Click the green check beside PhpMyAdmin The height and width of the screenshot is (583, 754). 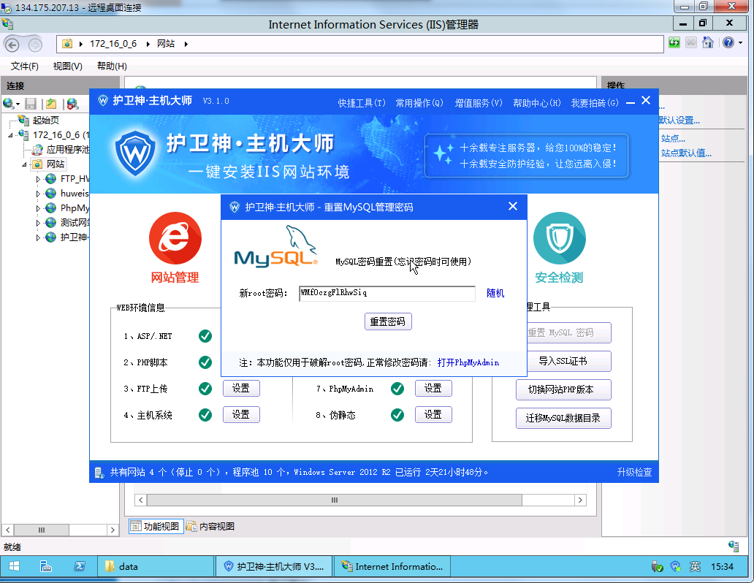pyautogui.click(x=397, y=388)
